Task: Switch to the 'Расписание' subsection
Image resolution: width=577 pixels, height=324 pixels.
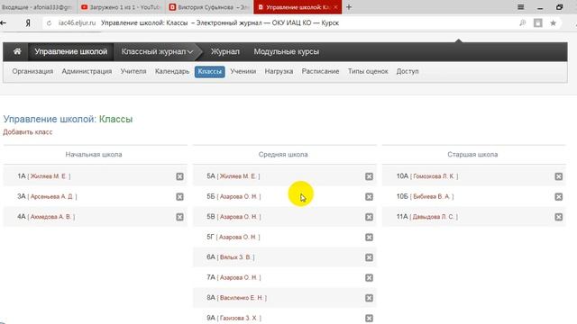Action: pos(320,71)
